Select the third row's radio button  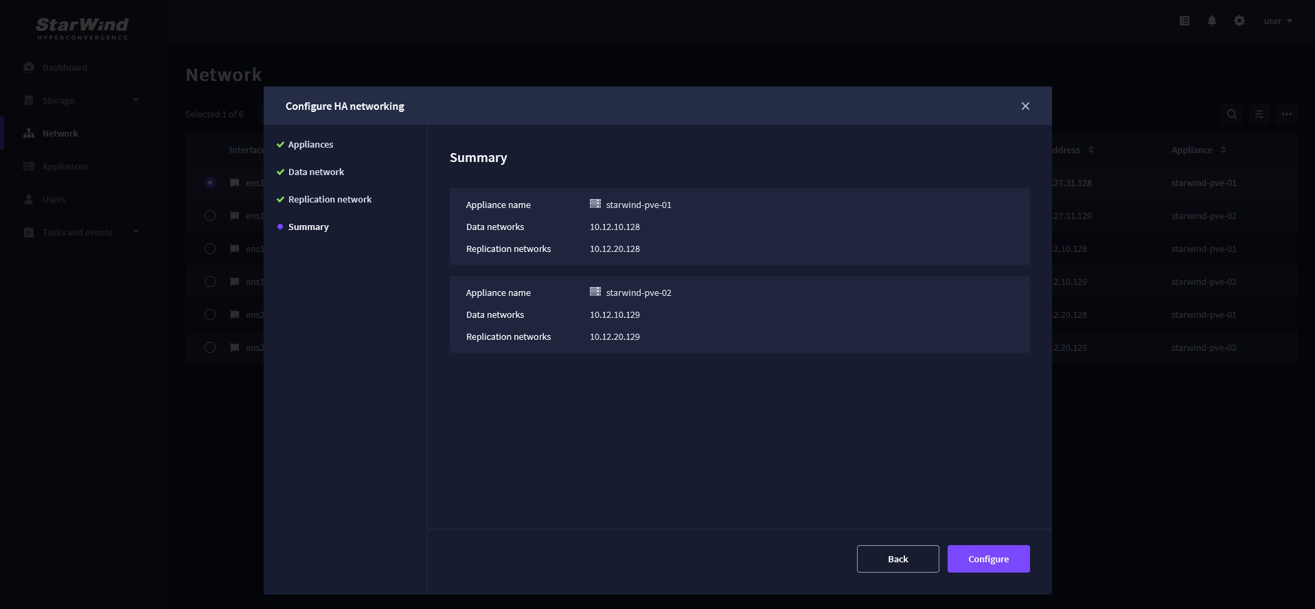pos(210,249)
